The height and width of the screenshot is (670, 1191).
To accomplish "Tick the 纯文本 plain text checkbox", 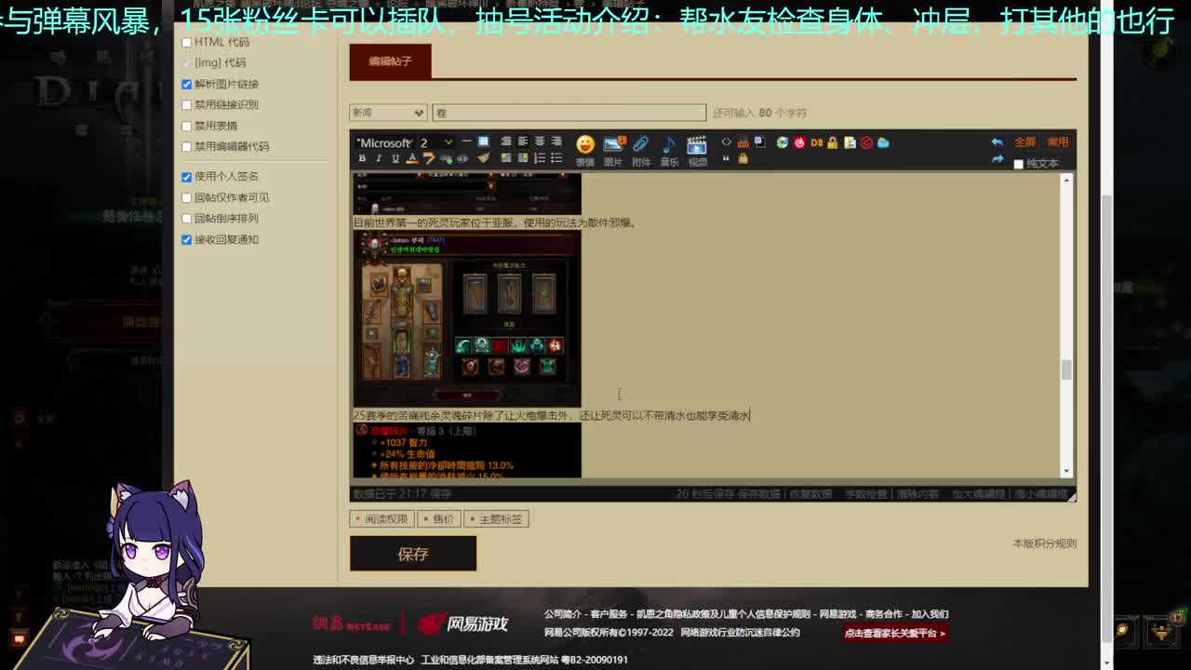I will [1018, 164].
